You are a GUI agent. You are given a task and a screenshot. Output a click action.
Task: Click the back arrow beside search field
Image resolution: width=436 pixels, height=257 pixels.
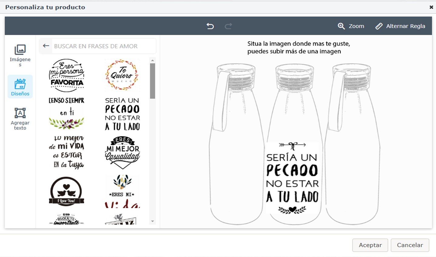coord(45,46)
